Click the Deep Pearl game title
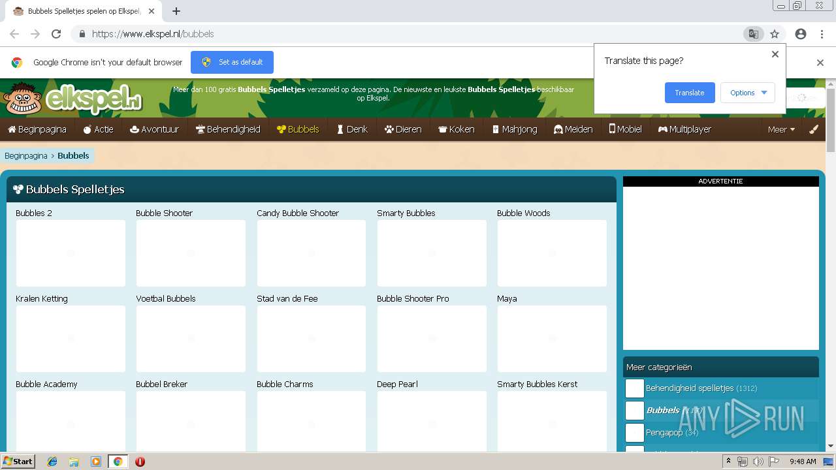 click(x=397, y=384)
